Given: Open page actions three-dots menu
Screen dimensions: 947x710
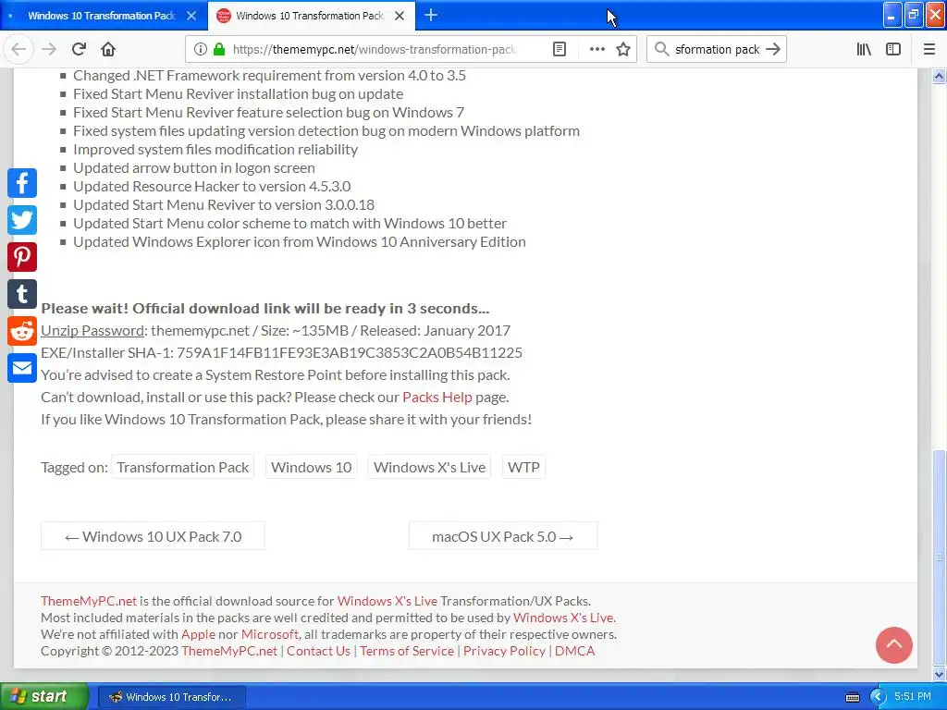Looking at the screenshot, I should (596, 50).
